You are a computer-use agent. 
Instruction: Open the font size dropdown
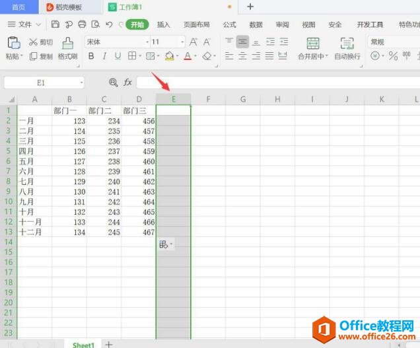[x=182, y=42]
